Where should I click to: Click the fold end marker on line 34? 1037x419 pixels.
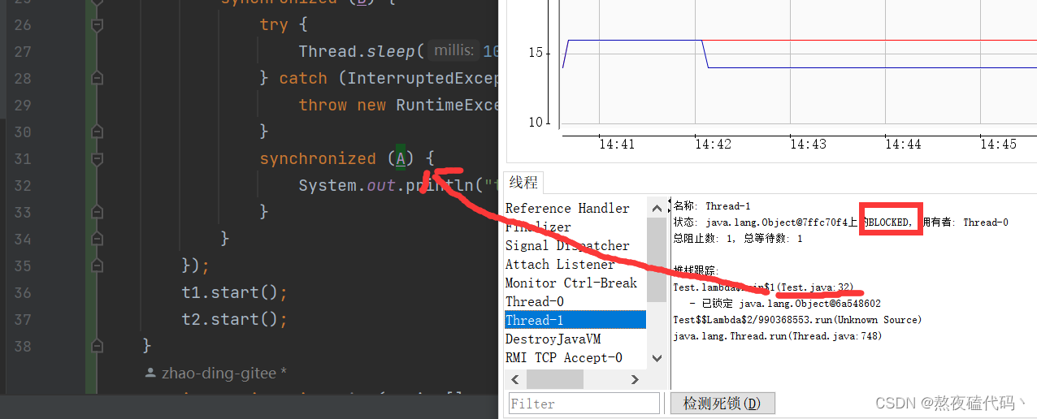tap(98, 240)
